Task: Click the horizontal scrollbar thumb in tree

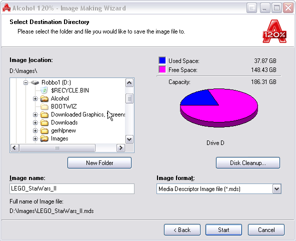Action: [x=57, y=148]
